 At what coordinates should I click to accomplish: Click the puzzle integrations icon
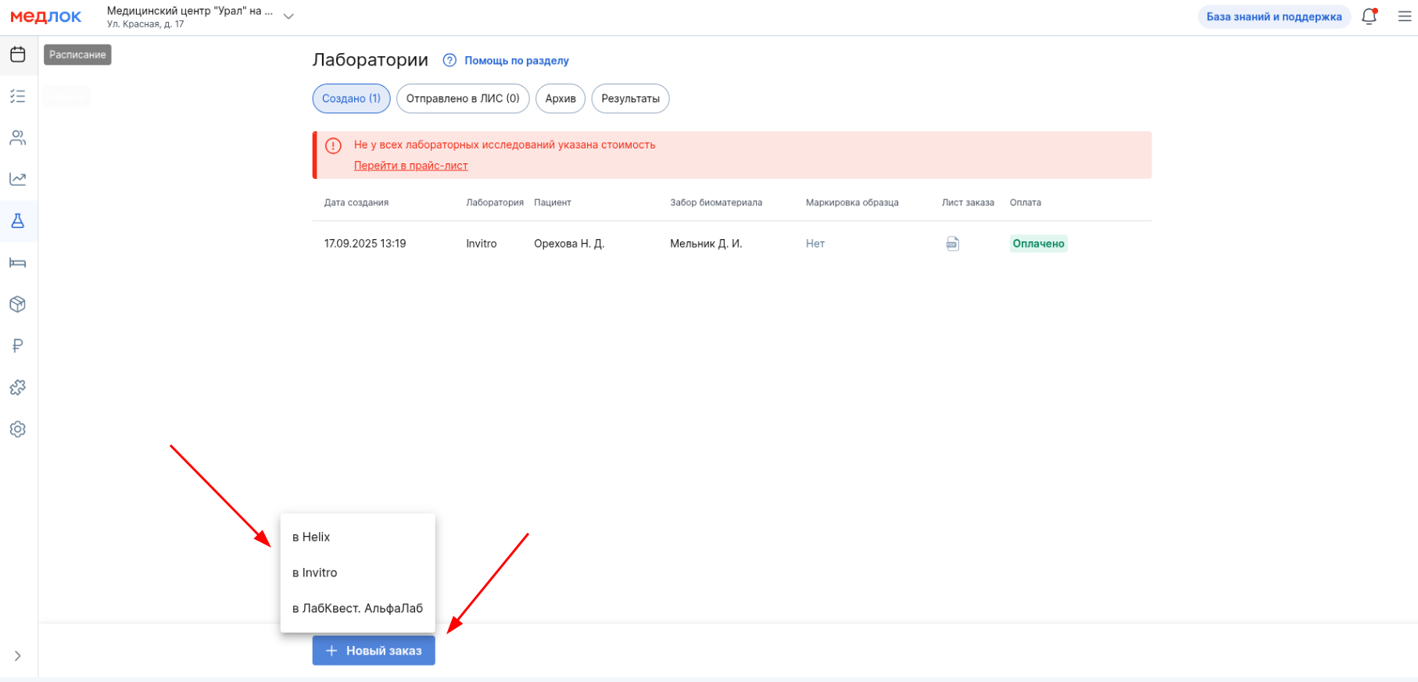(x=18, y=387)
